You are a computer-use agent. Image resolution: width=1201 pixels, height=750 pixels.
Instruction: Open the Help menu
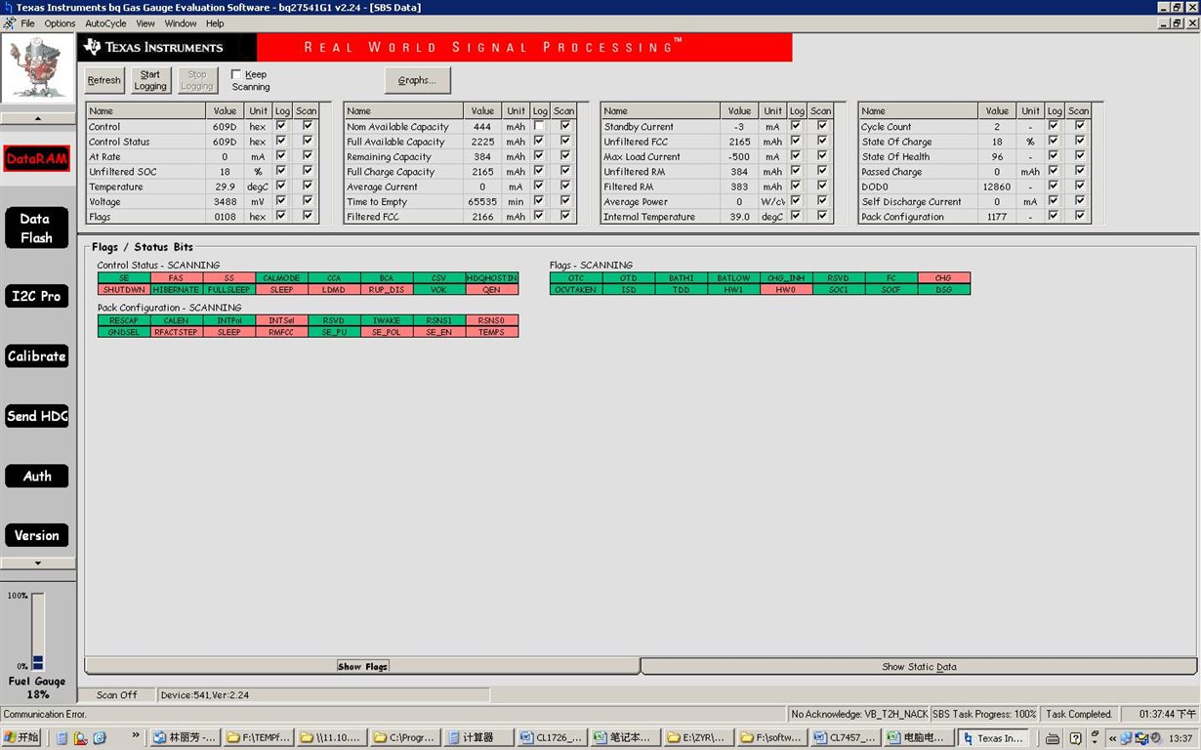tap(215, 23)
